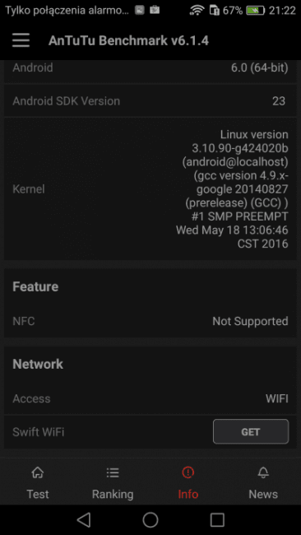Tap the battery indicator icon
Screen dimensions: 301x535
click(256, 11)
